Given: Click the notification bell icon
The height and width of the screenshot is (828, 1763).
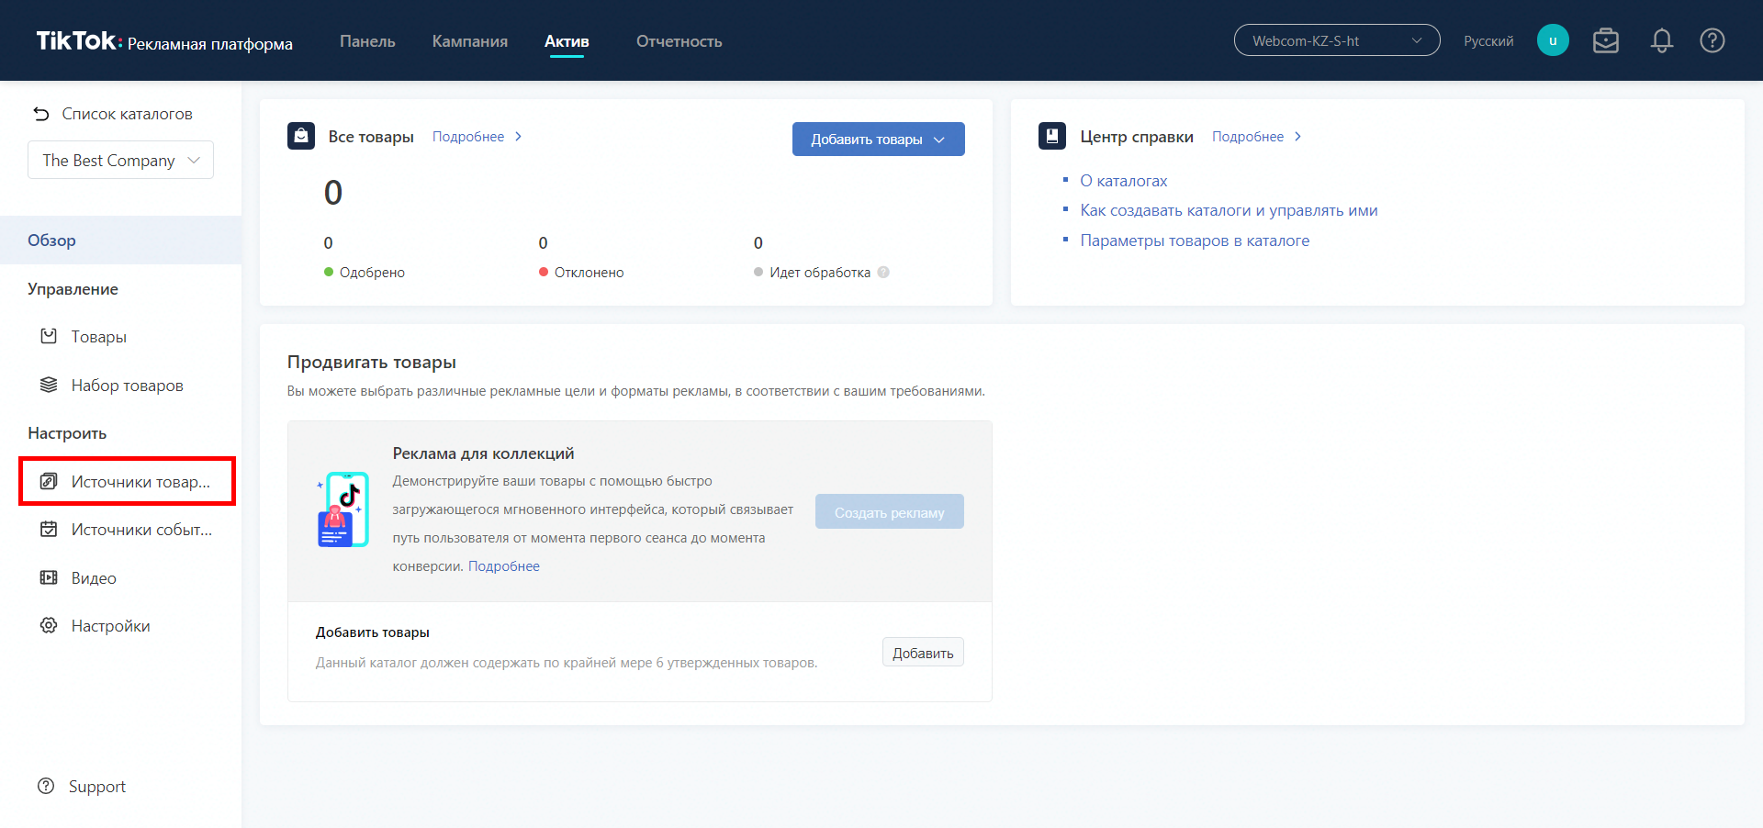Looking at the screenshot, I should tap(1661, 40).
